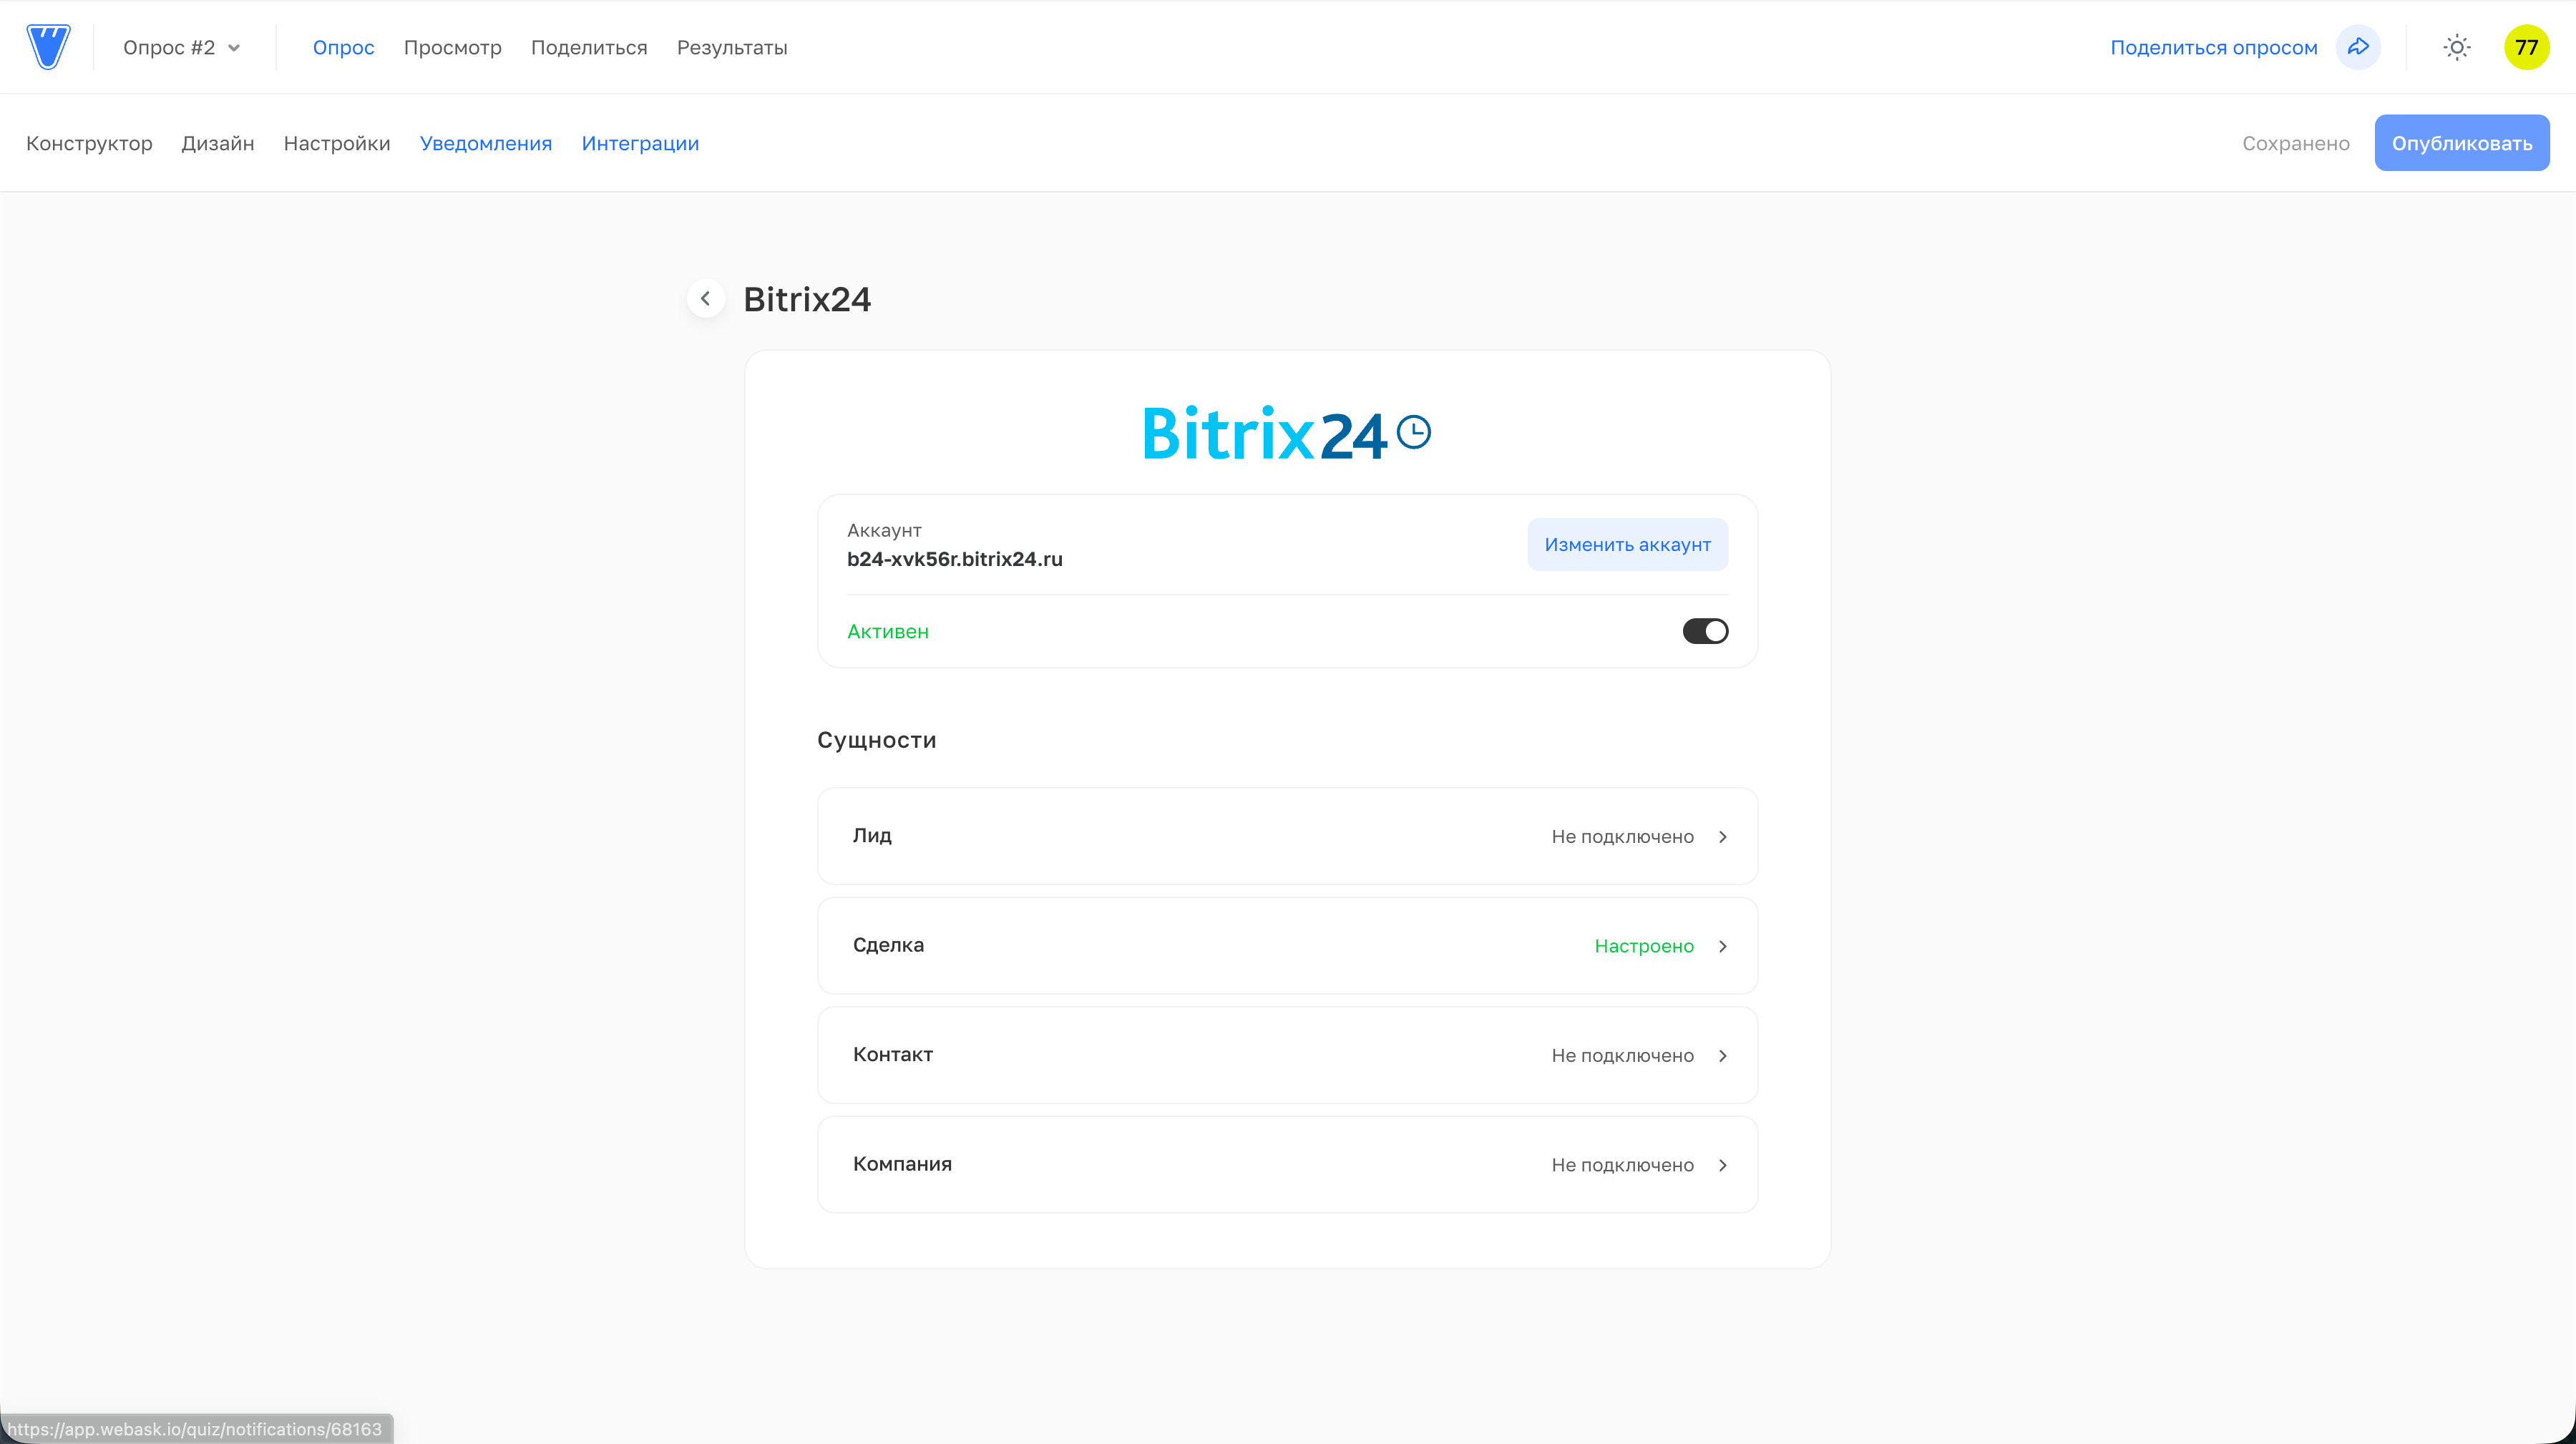
Task: Expand the Контакт entity row
Action: tap(1287, 1055)
